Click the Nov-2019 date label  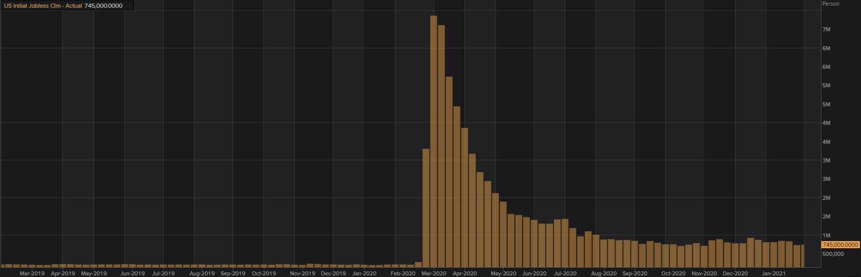302,273
